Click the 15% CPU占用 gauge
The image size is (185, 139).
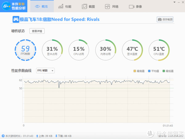79,50
